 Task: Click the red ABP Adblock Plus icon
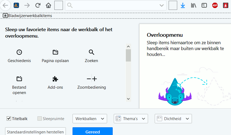215,6
